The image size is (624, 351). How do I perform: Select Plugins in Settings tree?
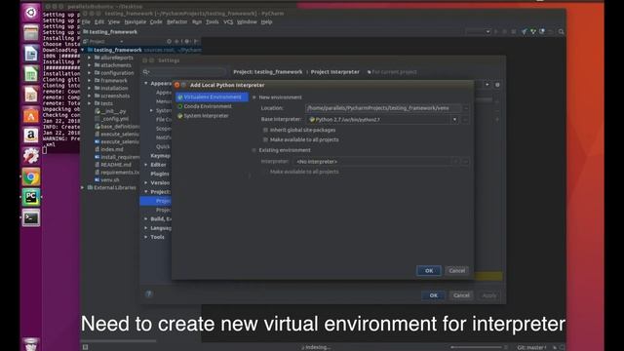point(160,174)
